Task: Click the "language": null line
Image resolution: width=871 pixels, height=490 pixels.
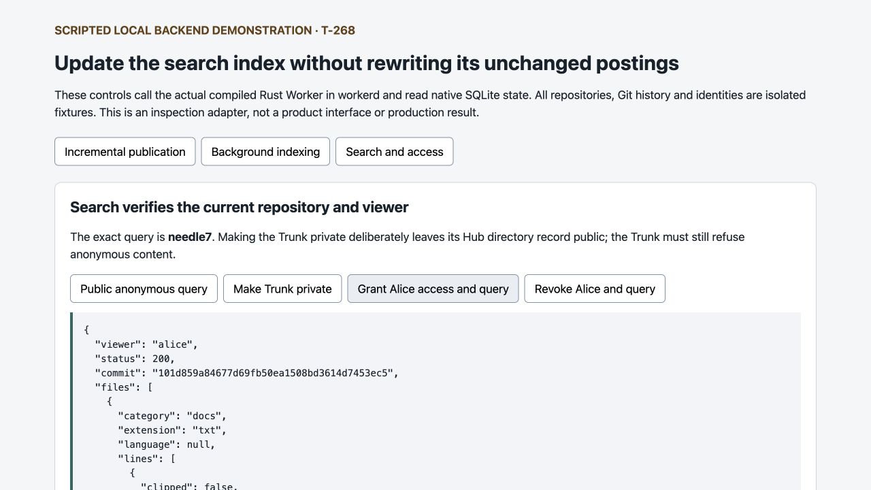Action: coord(166,444)
